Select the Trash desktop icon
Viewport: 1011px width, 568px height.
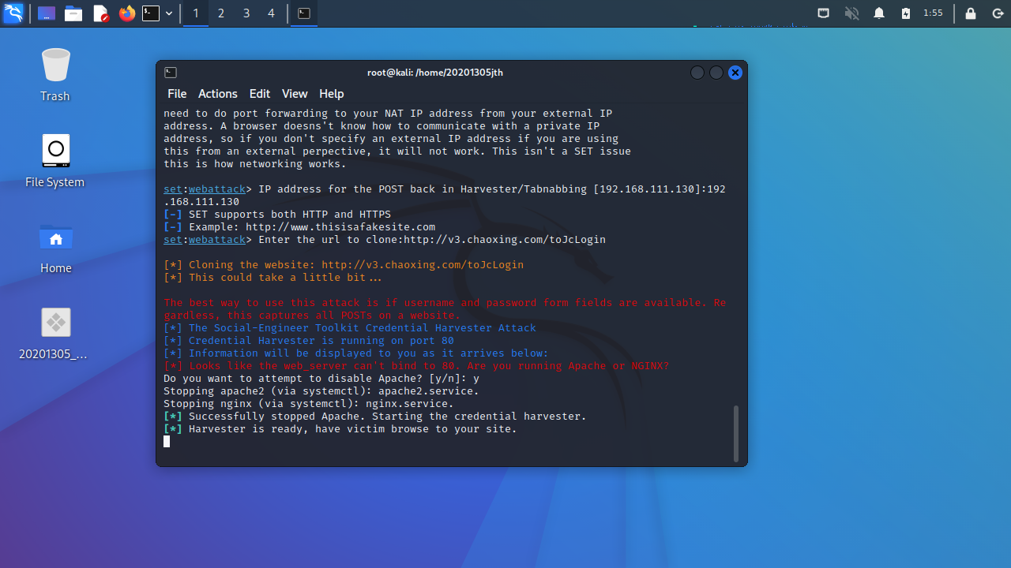pos(55,75)
